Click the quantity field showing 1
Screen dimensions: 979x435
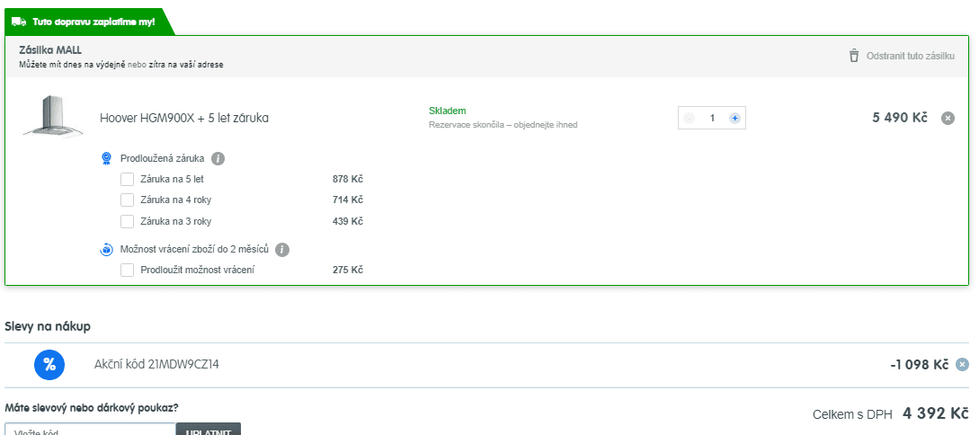(712, 118)
